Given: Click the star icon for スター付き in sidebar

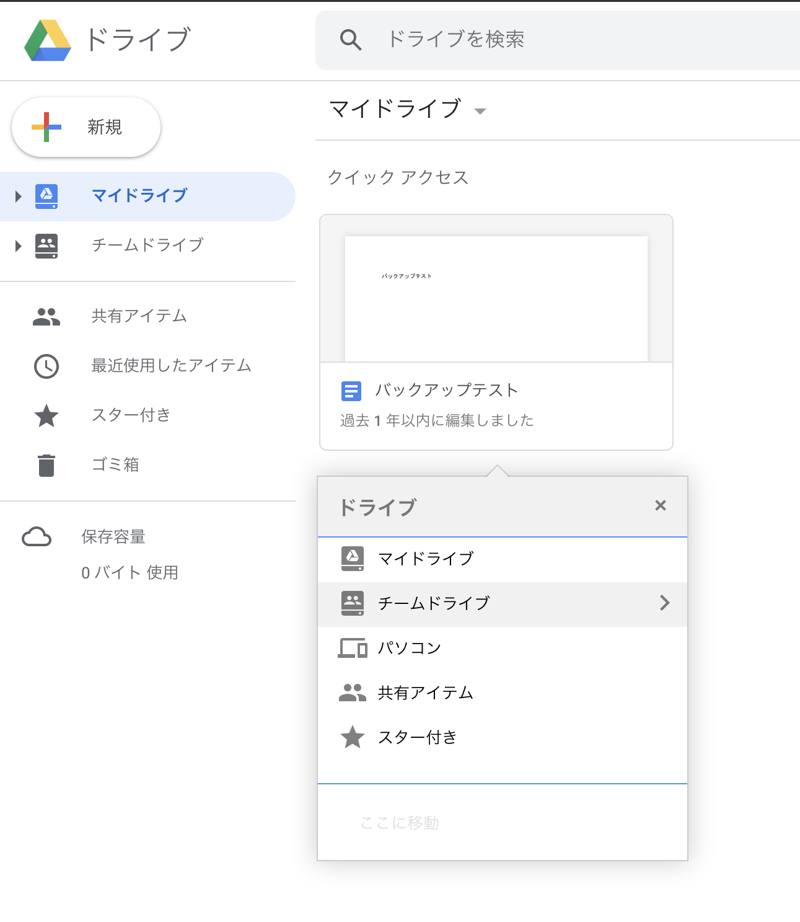Looking at the screenshot, I should click(x=46, y=416).
